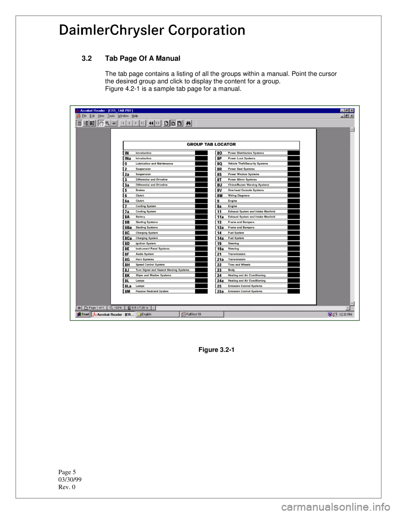Open the View menu
The image size is (397, 514).
[x=101, y=116]
